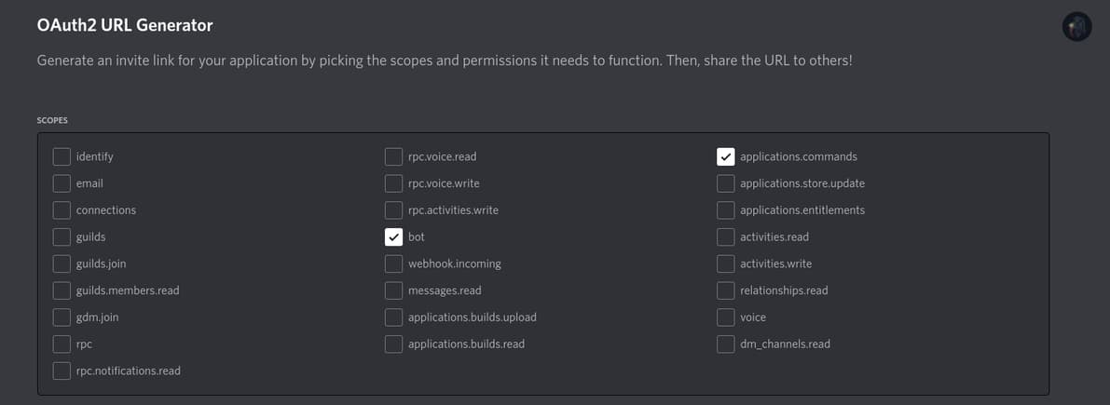Viewport: 1110px width, 405px height.
Task: Check the email scope
Action: click(x=62, y=183)
